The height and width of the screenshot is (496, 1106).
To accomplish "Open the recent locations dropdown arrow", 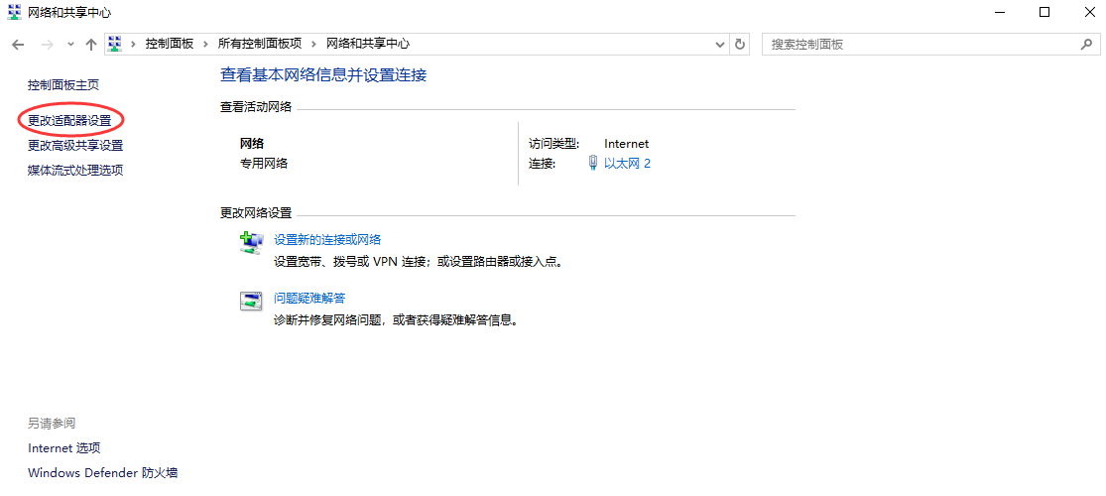I will coord(70,45).
